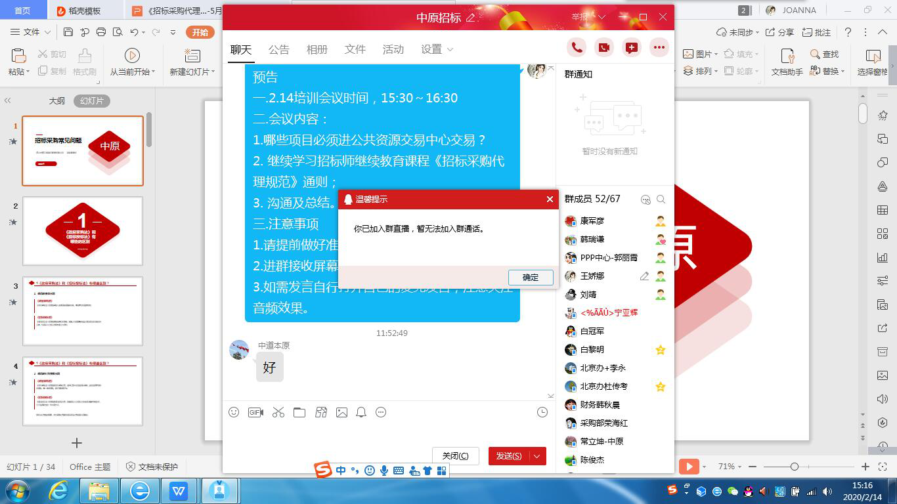This screenshot has height=504, width=897.
Task: Switch to the 活动 tab
Action: point(393,49)
